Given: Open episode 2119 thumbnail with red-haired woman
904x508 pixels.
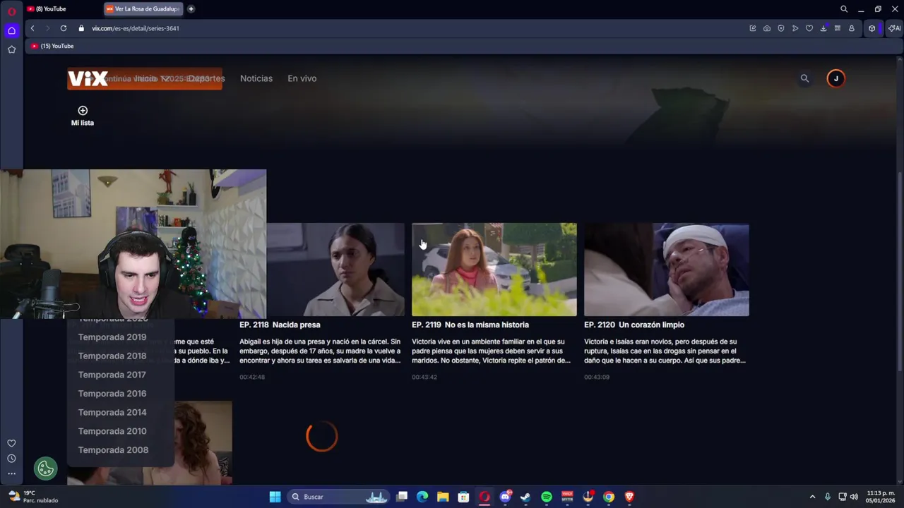Looking at the screenshot, I should [x=494, y=270].
